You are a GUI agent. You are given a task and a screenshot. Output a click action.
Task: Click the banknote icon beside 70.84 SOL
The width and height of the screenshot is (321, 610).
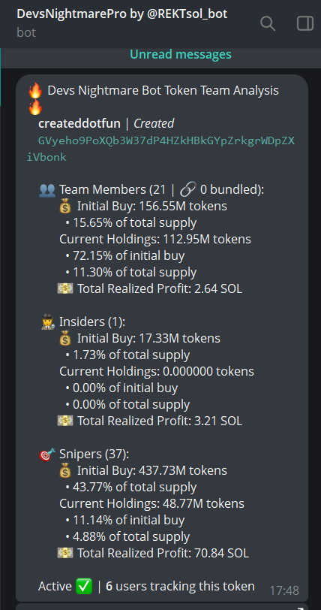coord(65,553)
